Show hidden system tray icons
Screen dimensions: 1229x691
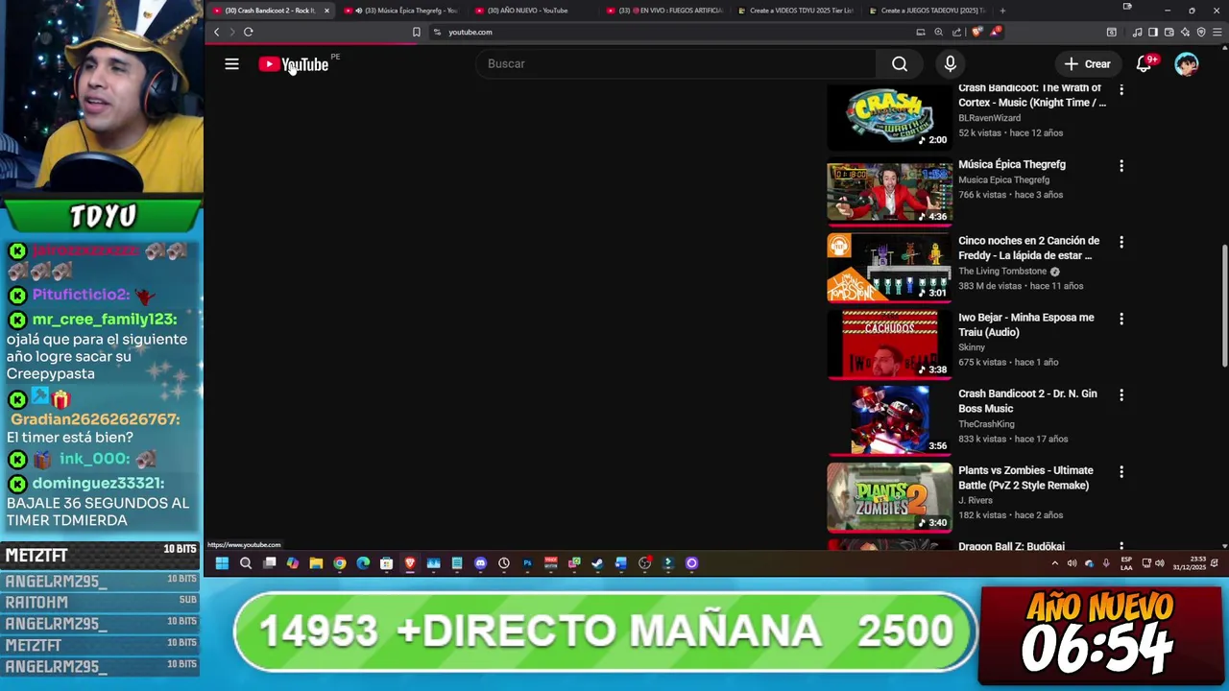tap(1055, 563)
